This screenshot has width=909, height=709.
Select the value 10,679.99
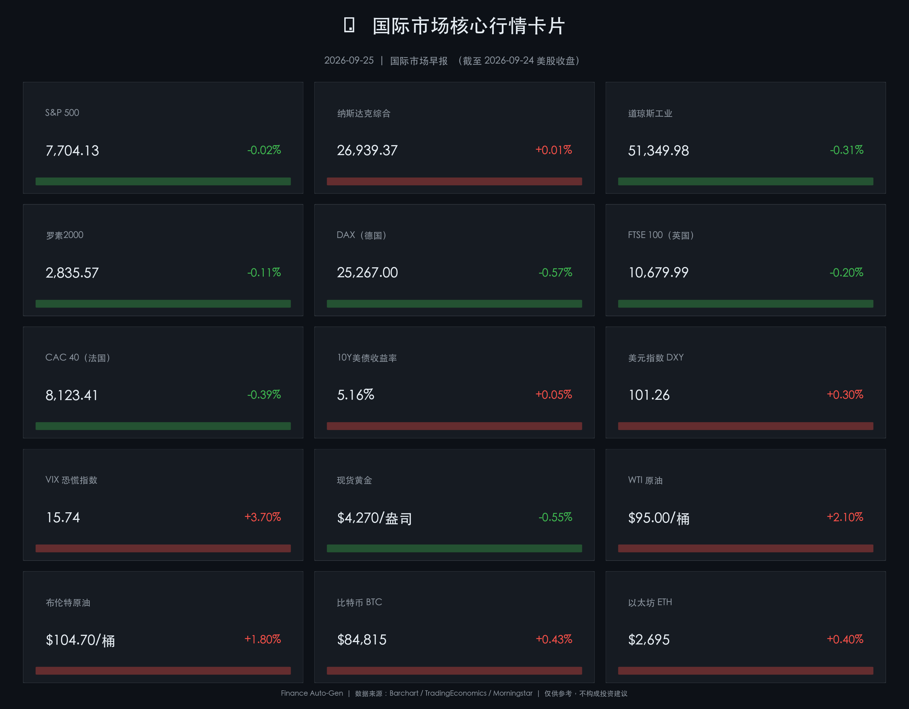(659, 273)
